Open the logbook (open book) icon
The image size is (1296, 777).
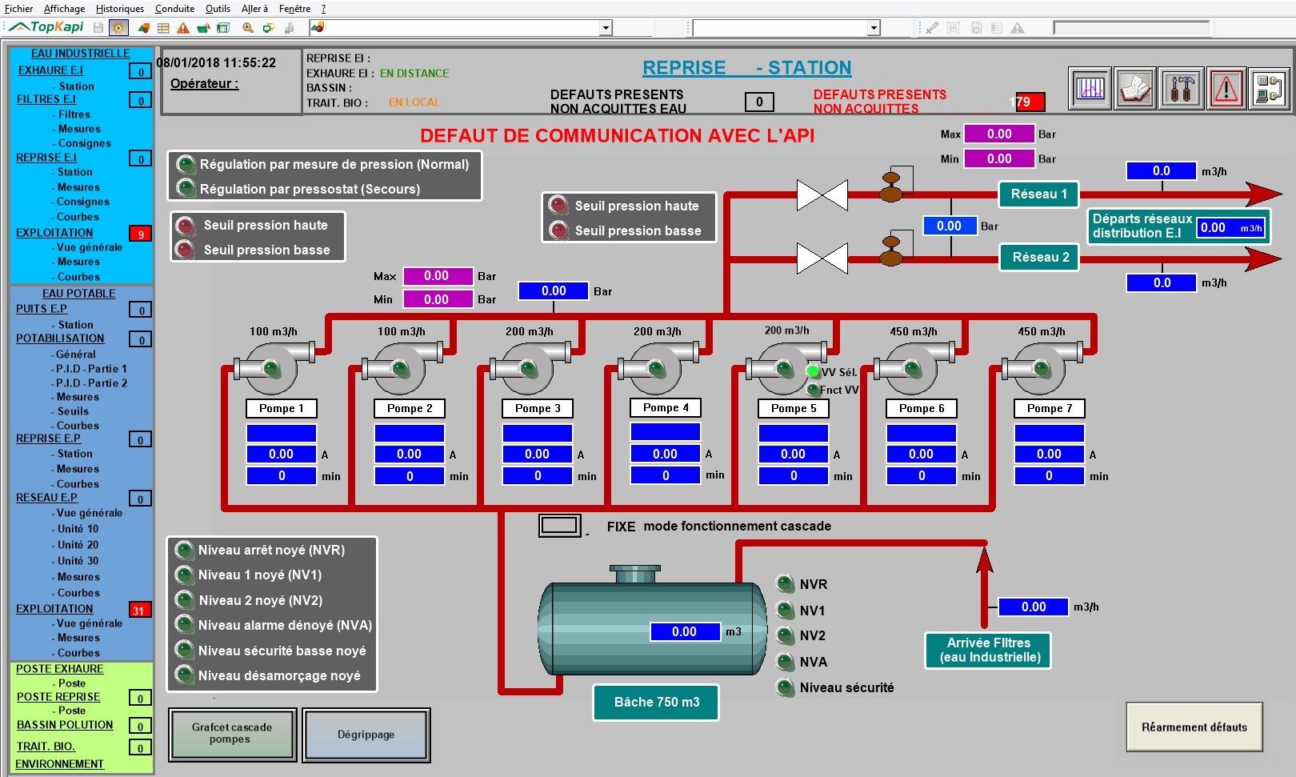pyautogui.click(x=1136, y=88)
